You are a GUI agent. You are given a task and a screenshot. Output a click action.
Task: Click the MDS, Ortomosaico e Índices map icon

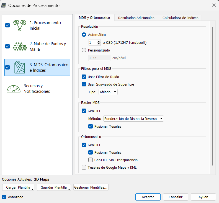[x=20, y=67]
